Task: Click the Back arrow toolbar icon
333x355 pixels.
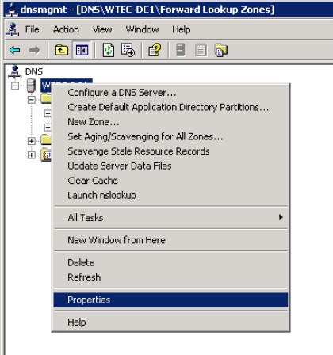Action: [14, 50]
